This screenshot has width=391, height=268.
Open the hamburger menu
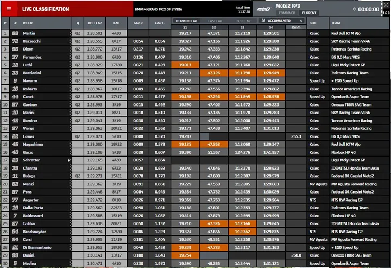point(9,9)
